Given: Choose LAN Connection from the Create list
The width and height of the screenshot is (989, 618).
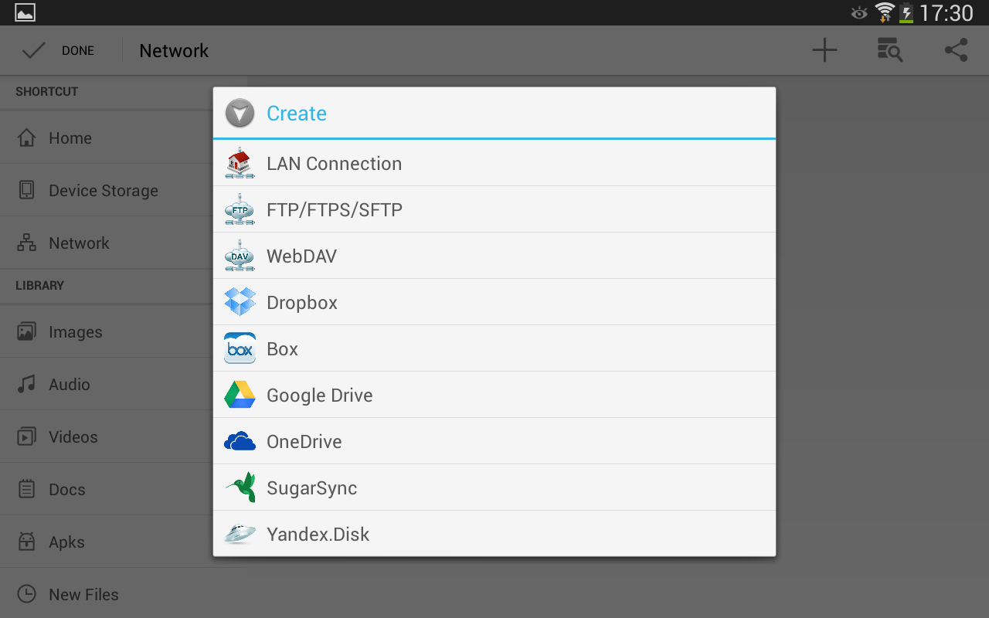Looking at the screenshot, I should pos(334,163).
